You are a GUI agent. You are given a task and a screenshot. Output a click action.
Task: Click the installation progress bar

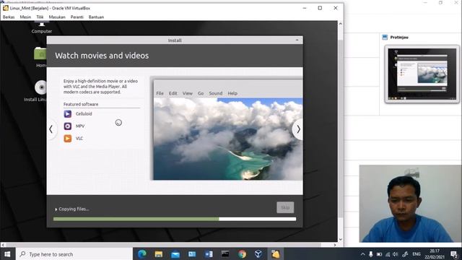click(175, 219)
